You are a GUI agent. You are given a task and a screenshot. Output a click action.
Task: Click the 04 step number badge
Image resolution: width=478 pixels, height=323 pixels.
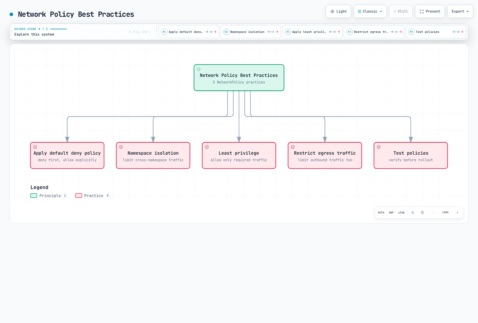(x=350, y=32)
